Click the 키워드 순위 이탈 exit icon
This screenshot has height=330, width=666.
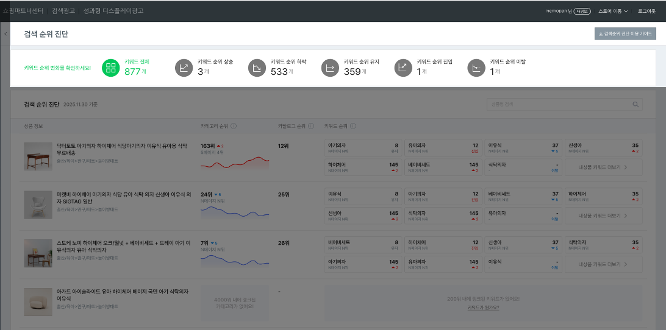point(476,68)
